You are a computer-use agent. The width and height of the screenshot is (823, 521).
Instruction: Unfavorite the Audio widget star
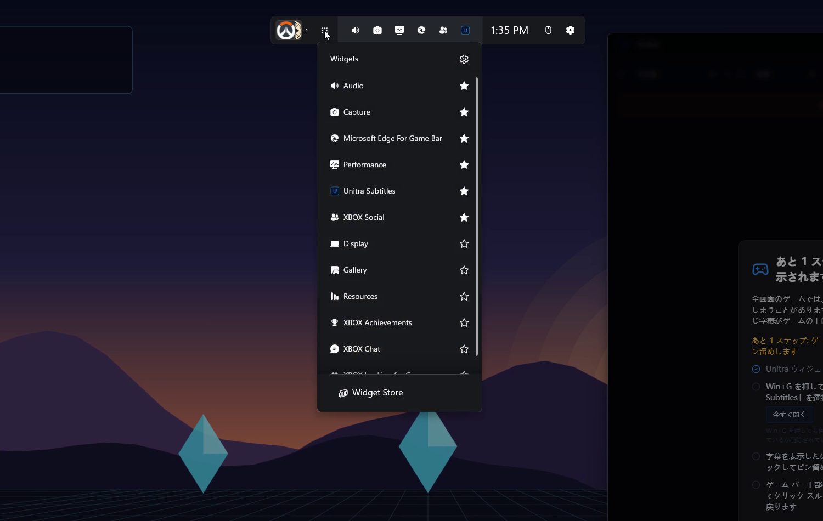pos(464,86)
